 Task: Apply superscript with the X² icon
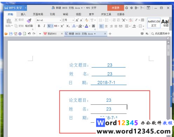[x=62, y=26]
